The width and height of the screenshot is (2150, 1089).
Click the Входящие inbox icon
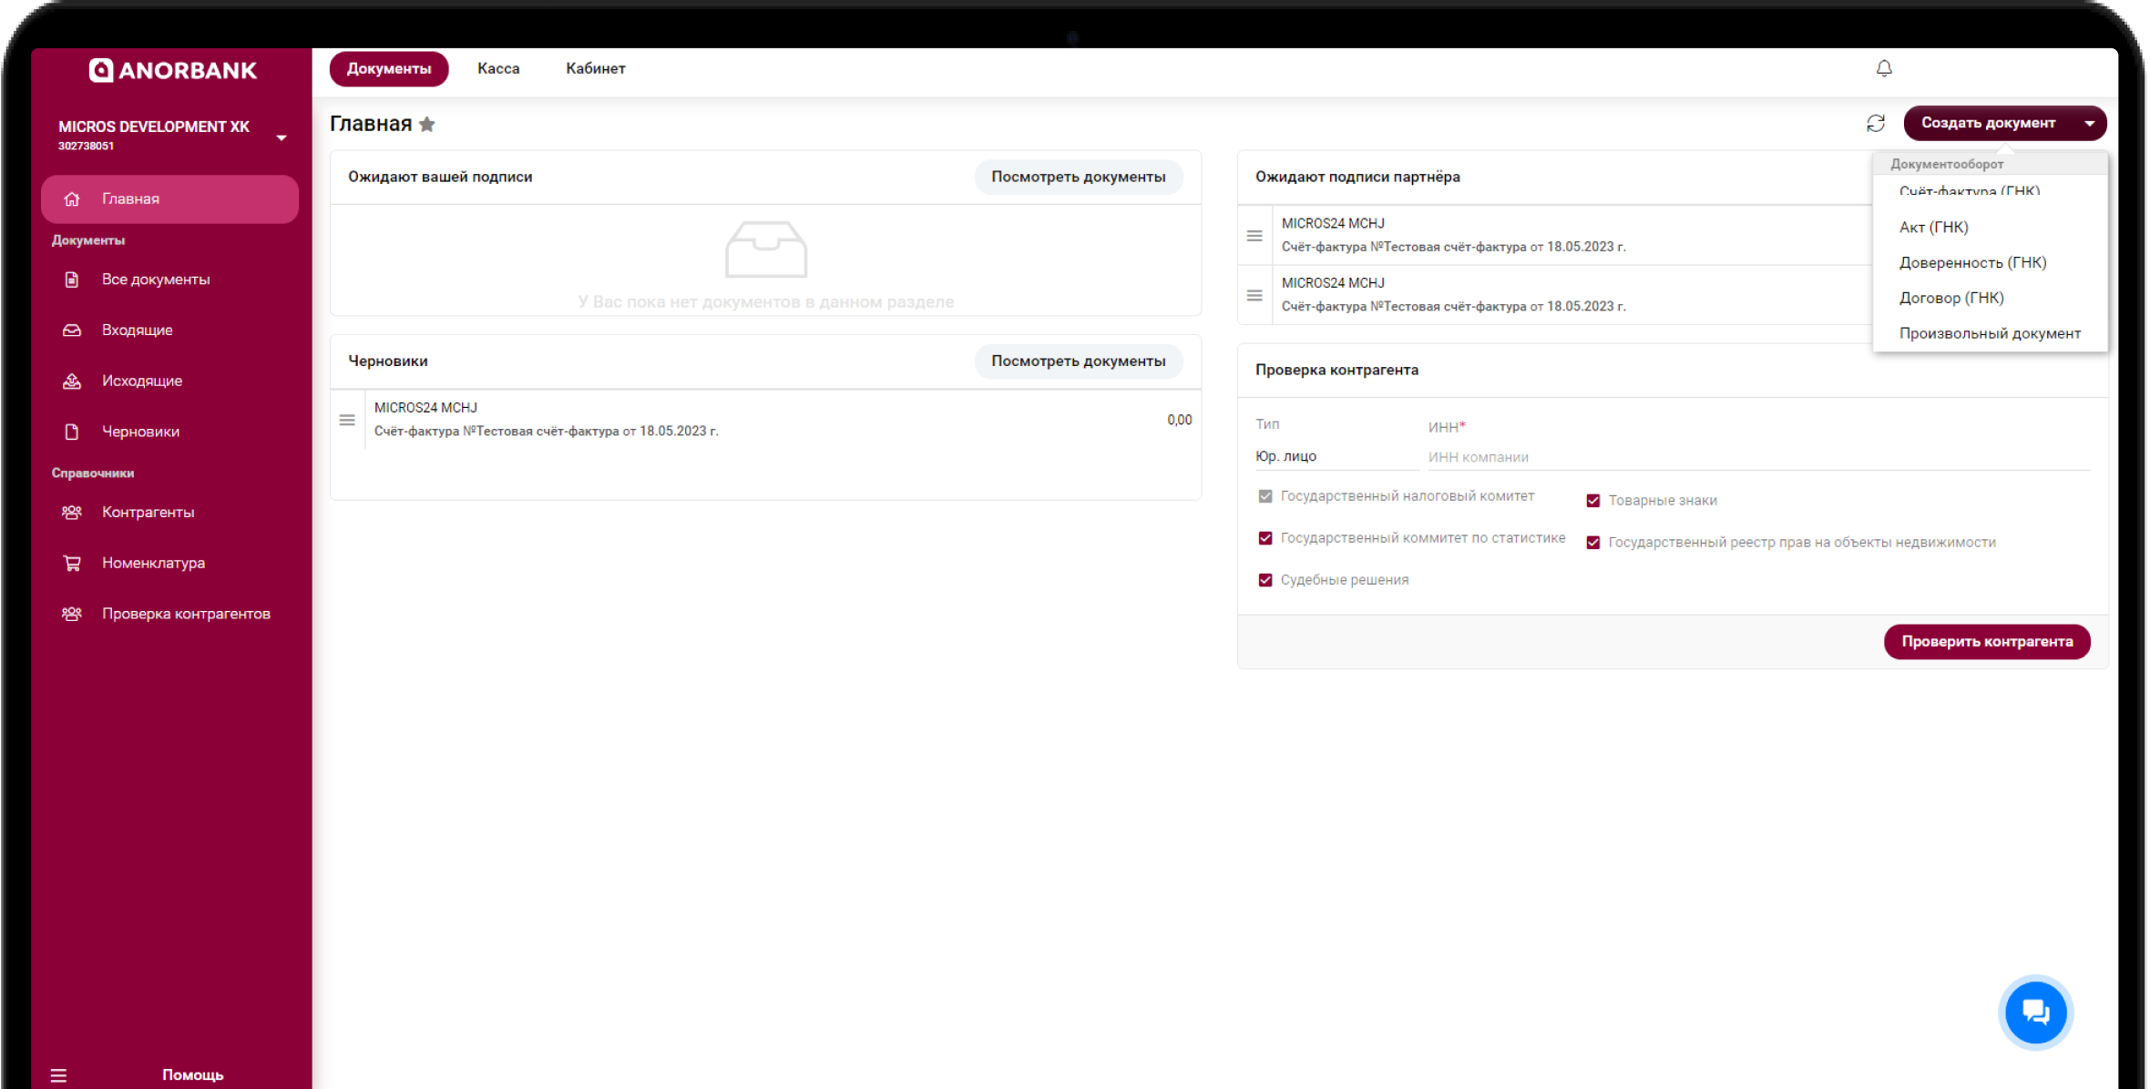[72, 330]
